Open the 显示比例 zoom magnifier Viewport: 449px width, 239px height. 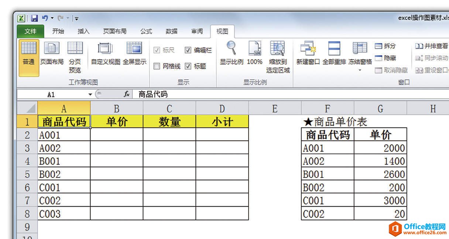232,49
